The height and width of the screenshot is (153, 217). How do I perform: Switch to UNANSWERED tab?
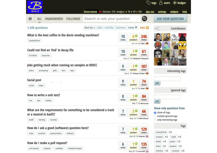[x=54, y=19]
